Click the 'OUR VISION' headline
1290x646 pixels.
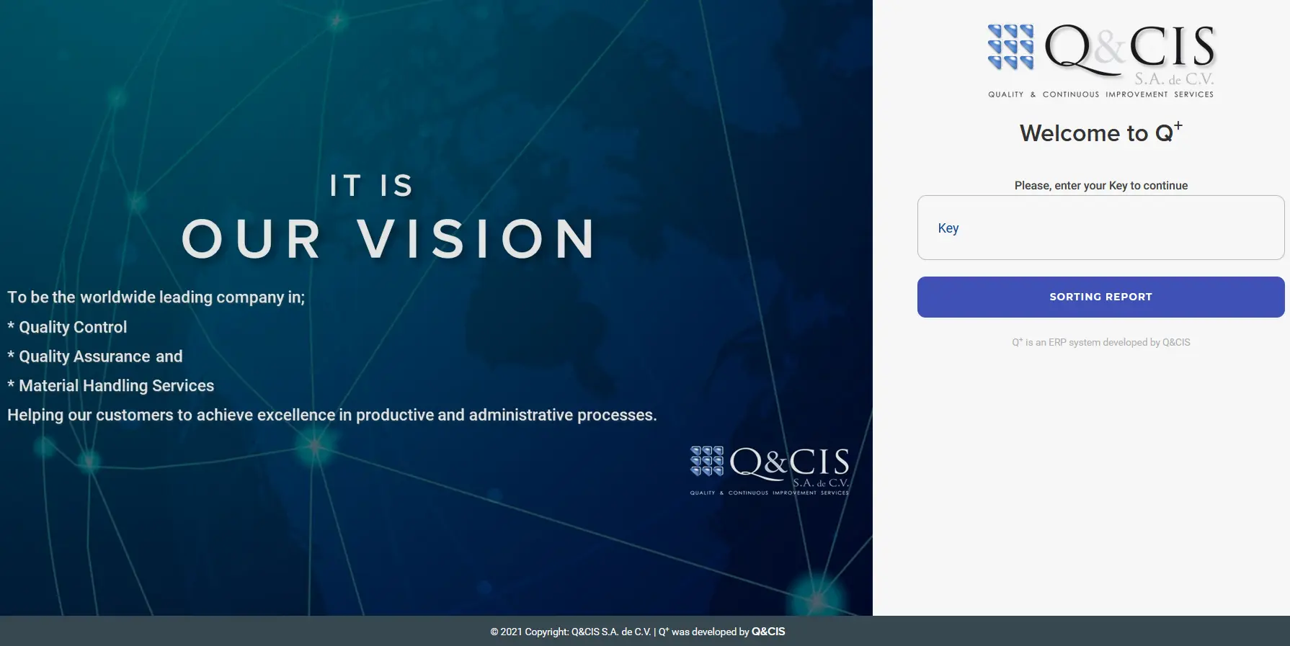point(389,238)
